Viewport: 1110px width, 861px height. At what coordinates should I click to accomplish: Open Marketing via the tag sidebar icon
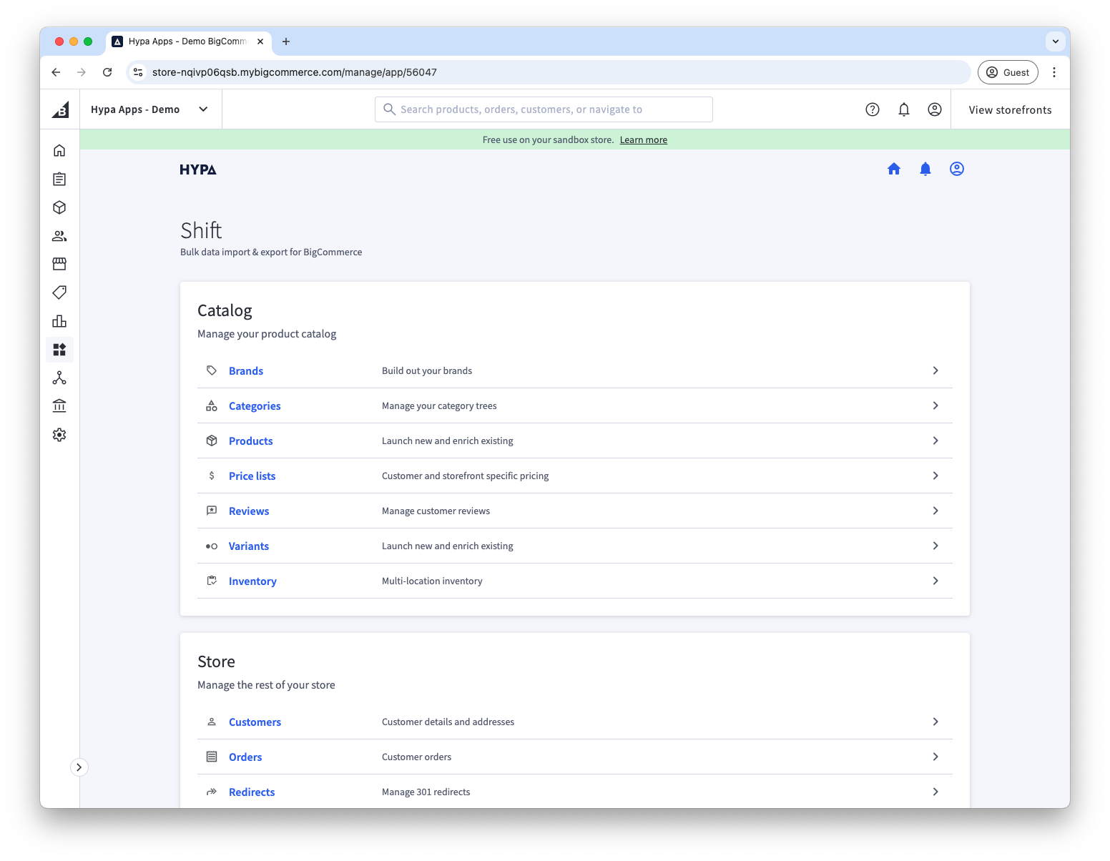(x=59, y=292)
